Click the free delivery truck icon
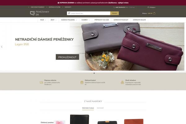 point(42,82)
